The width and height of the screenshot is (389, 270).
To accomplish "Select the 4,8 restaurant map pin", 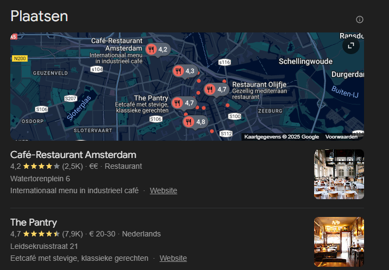I will [x=195, y=122].
